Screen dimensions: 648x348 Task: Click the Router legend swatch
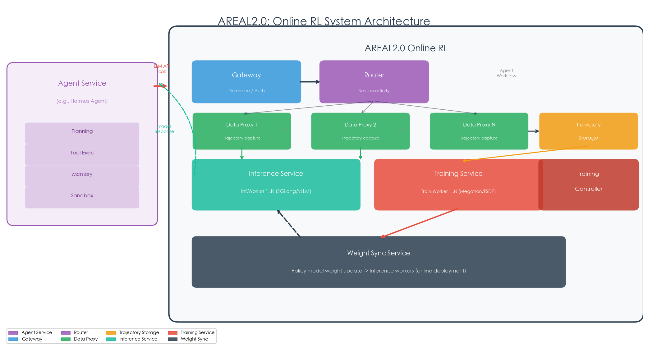click(x=66, y=333)
